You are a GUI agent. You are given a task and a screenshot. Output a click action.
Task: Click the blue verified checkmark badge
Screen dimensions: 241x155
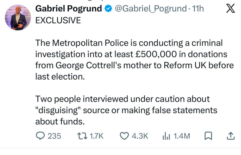pos(108,9)
